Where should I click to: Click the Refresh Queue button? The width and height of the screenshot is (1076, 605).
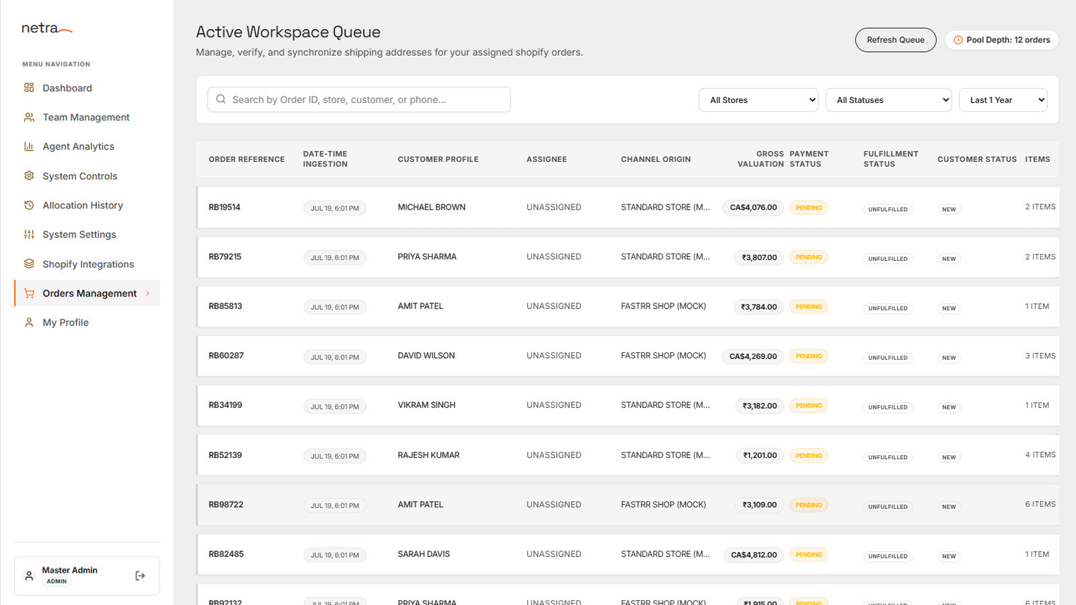(x=896, y=40)
